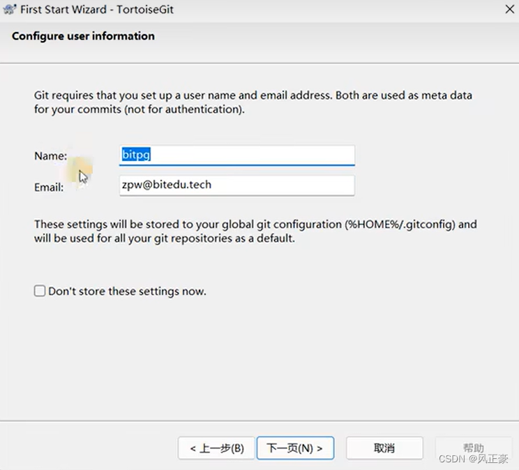Click the Email field with zpw@bitedu.tech
This screenshot has width=519, height=470.
(x=237, y=185)
